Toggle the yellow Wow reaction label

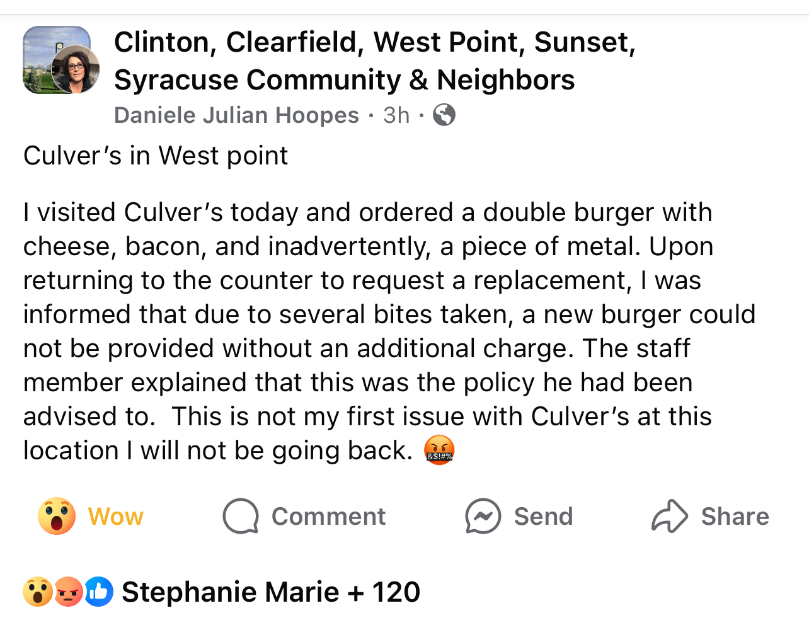[x=116, y=517]
